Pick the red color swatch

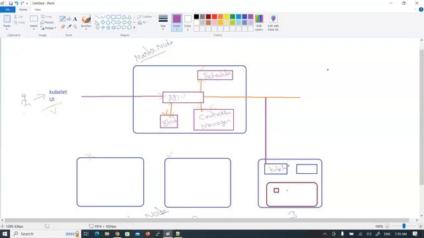coord(215,17)
